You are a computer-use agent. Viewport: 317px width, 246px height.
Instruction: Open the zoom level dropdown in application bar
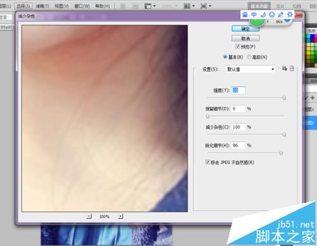[170, 6]
